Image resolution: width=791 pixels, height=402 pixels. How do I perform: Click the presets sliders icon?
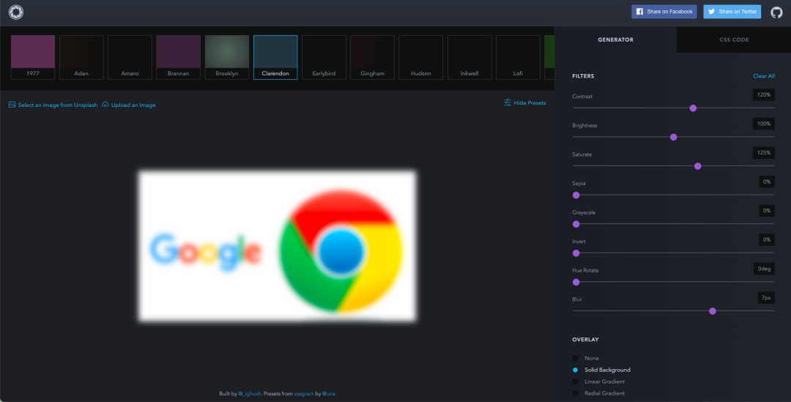[x=508, y=103]
